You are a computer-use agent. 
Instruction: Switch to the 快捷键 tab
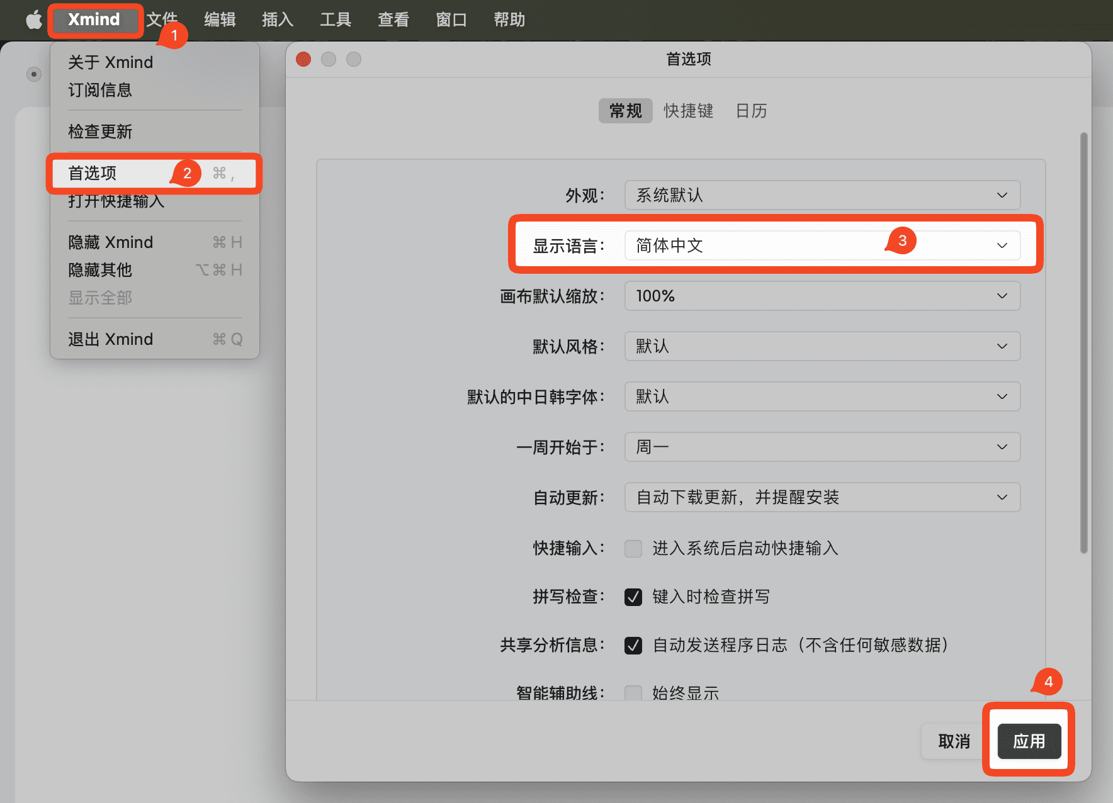pos(688,111)
